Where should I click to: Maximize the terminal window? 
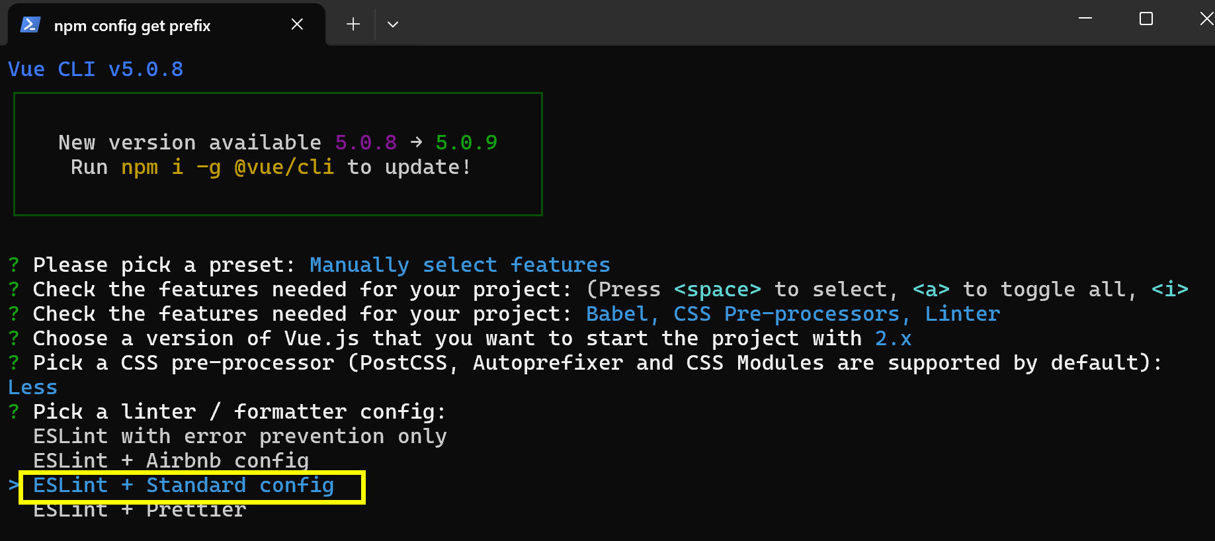tap(1146, 19)
